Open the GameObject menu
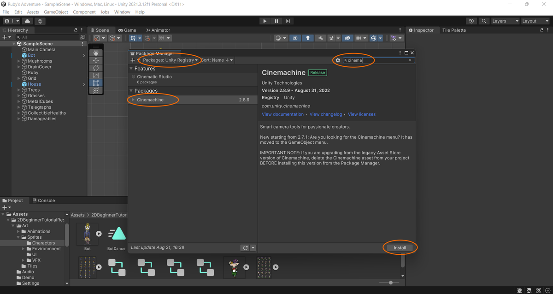This screenshot has width=553, height=294. [56, 12]
